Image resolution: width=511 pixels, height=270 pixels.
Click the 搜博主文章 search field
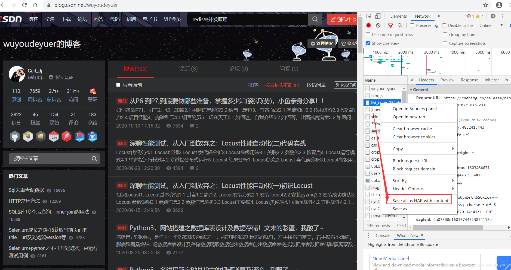(x=51, y=158)
